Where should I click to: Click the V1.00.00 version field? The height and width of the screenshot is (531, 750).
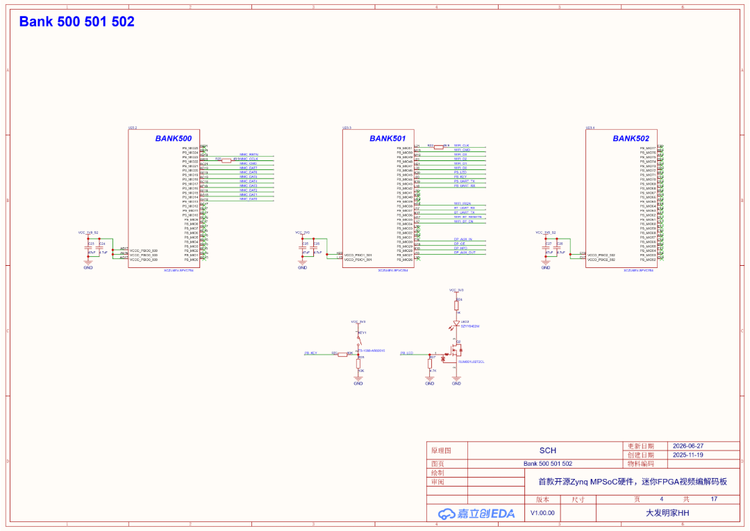pyautogui.click(x=542, y=513)
